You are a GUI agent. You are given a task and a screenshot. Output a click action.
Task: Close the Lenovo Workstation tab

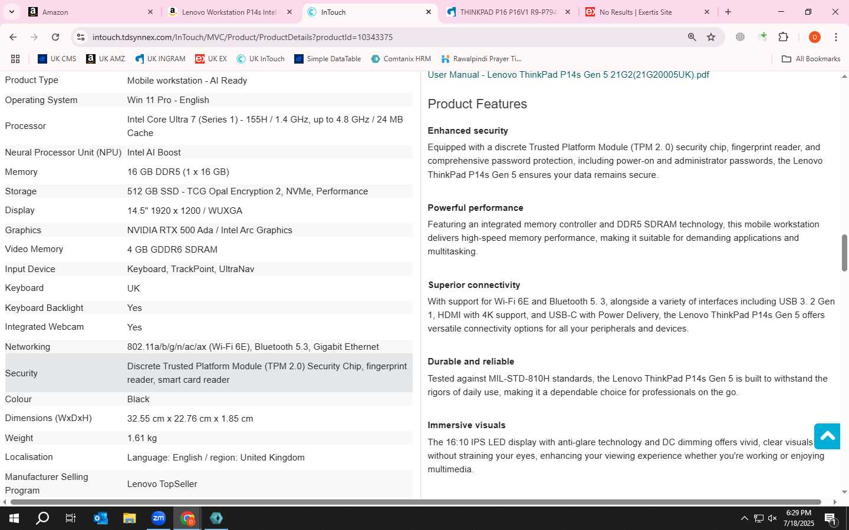pos(289,12)
